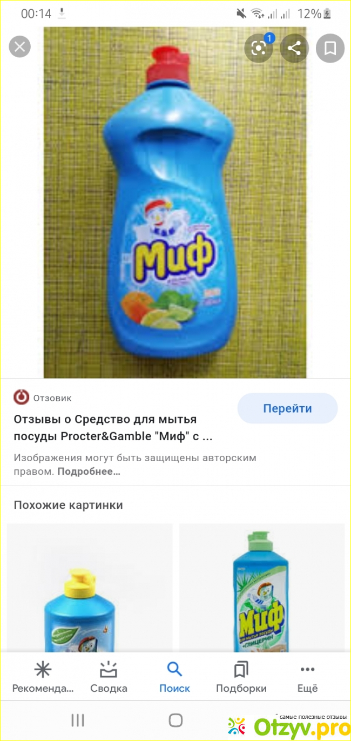Click the Отзовик site logo icon

coord(21,398)
